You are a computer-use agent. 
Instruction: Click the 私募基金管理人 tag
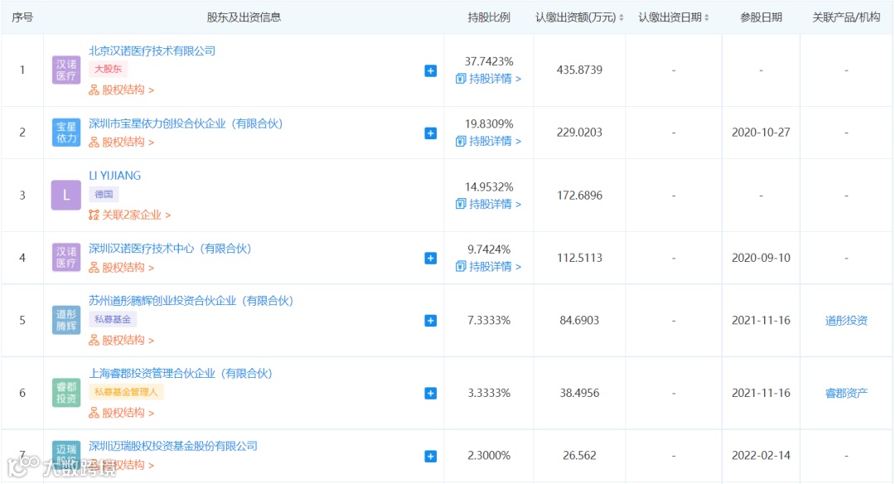click(126, 391)
